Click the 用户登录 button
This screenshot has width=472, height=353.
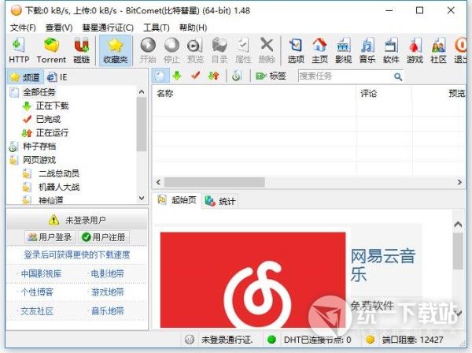(x=49, y=237)
